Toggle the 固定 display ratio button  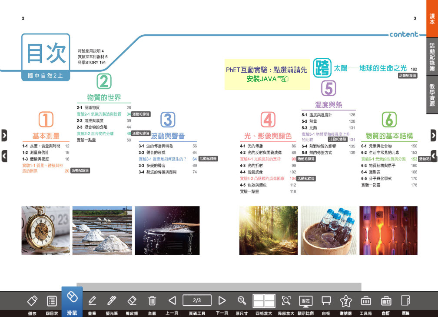[x=305, y=301]
